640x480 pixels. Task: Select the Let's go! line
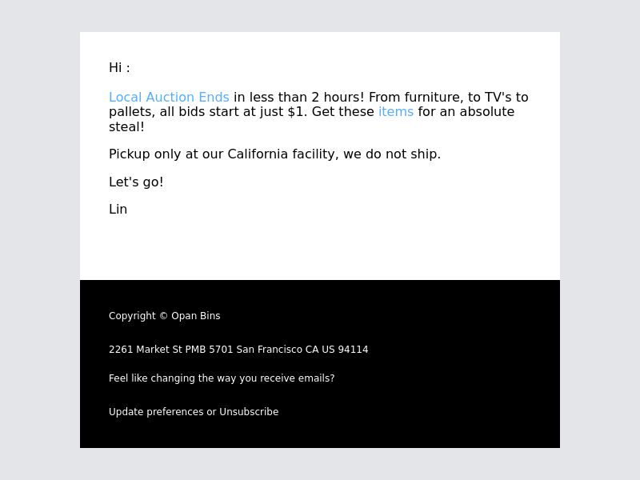pyautogui.click(x=136, y=182)
